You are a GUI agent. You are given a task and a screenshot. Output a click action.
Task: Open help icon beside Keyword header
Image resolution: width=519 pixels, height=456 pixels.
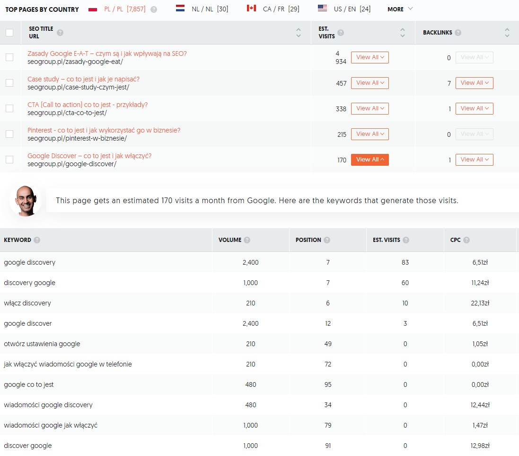pos(37,240)
